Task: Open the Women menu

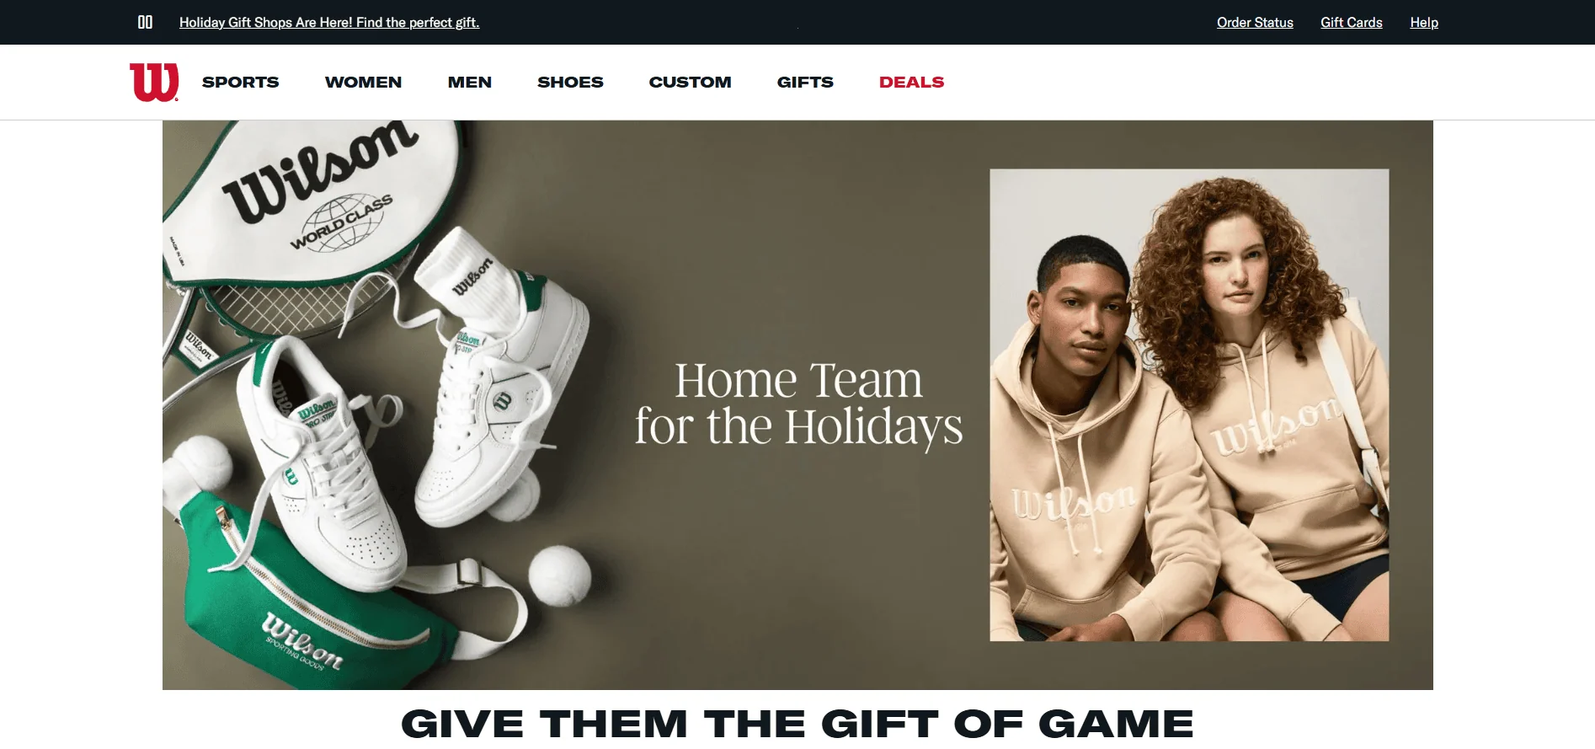Action: (x=363, y=82)
